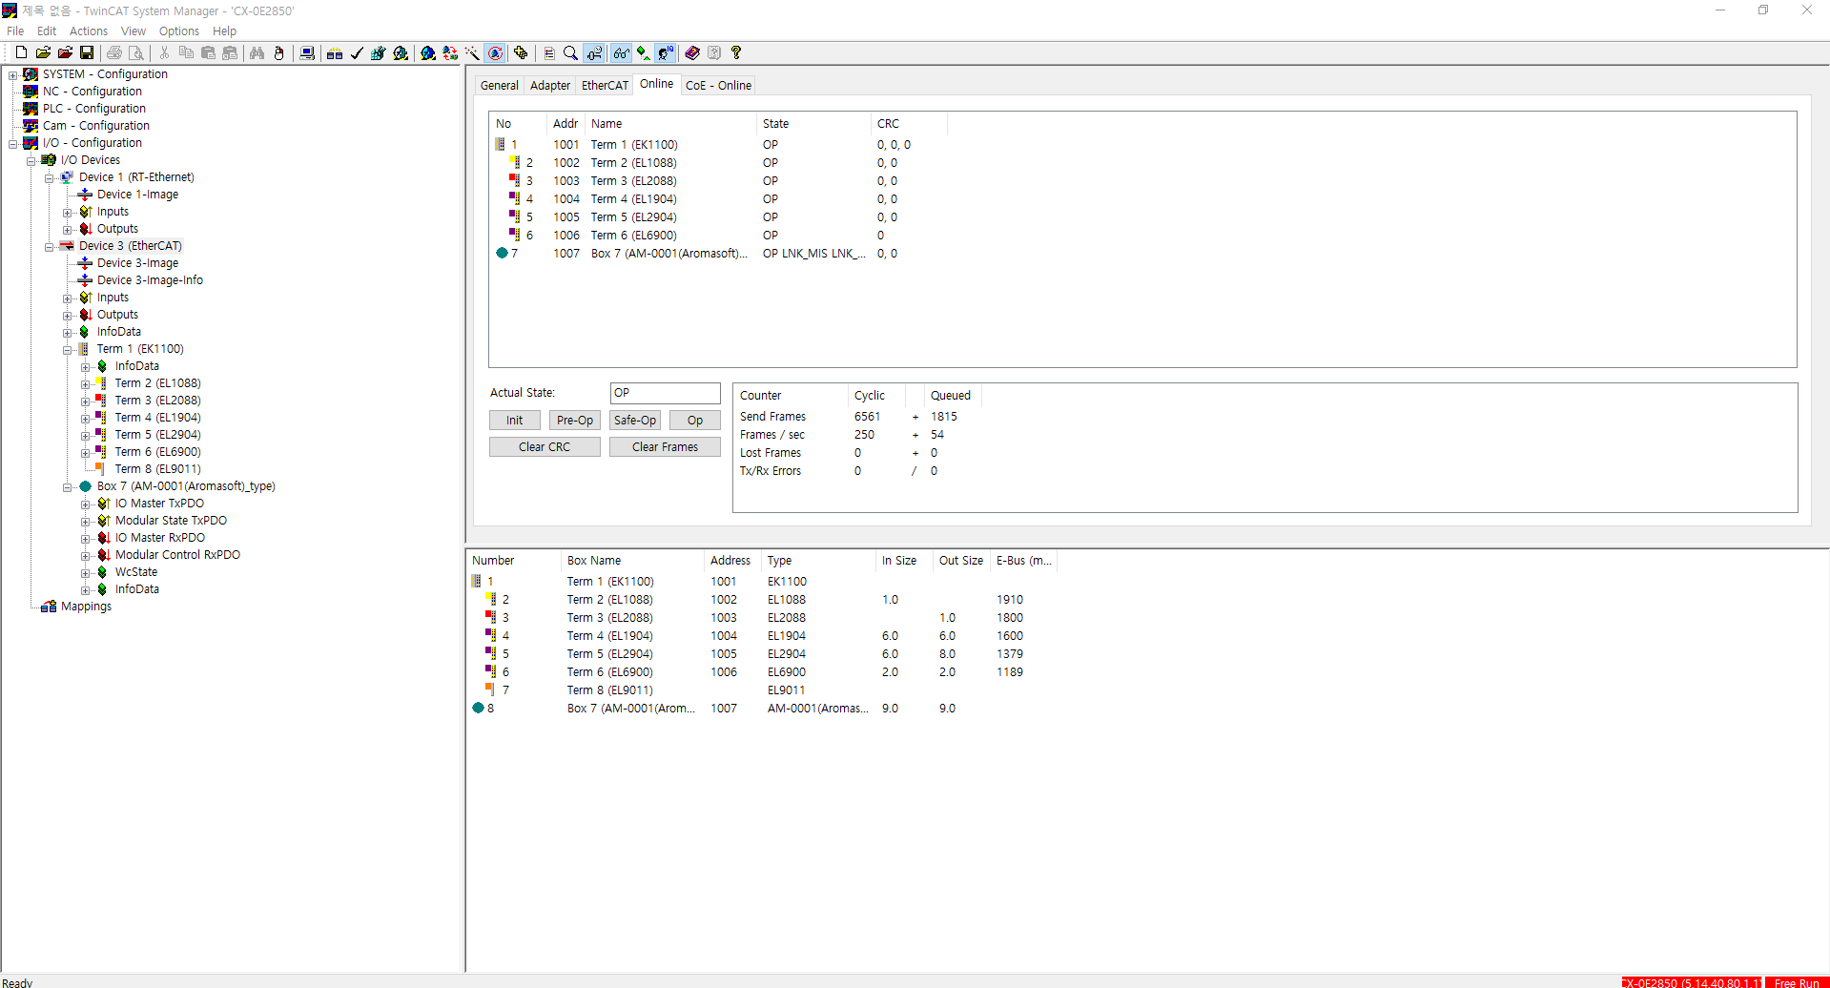1830x988 pixels.
Task: Save the configuration with the floppy icon
Action: pyautogui.click(x=87, y=53)
